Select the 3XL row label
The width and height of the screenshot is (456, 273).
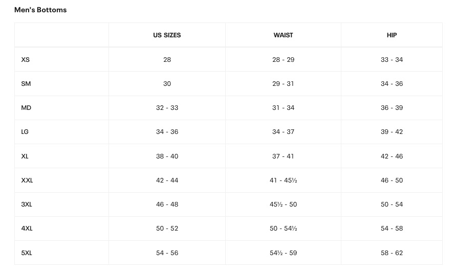[27, 204]
